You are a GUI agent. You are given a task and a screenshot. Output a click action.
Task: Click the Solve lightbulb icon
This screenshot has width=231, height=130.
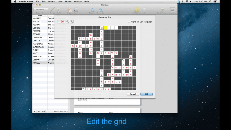click(x=144, y=10)
